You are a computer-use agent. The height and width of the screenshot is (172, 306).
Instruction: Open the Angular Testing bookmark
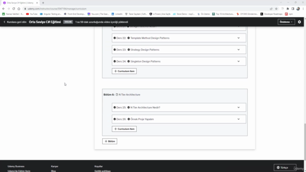[51, 14]
